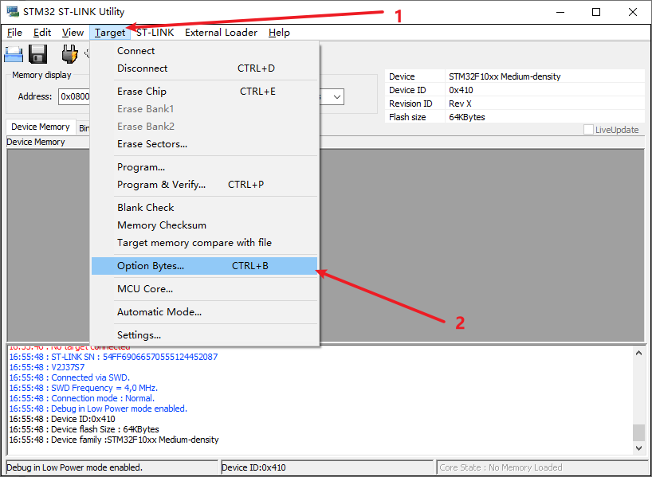
Task: Click the Core State status bar entry
Action: pos(541,467)
